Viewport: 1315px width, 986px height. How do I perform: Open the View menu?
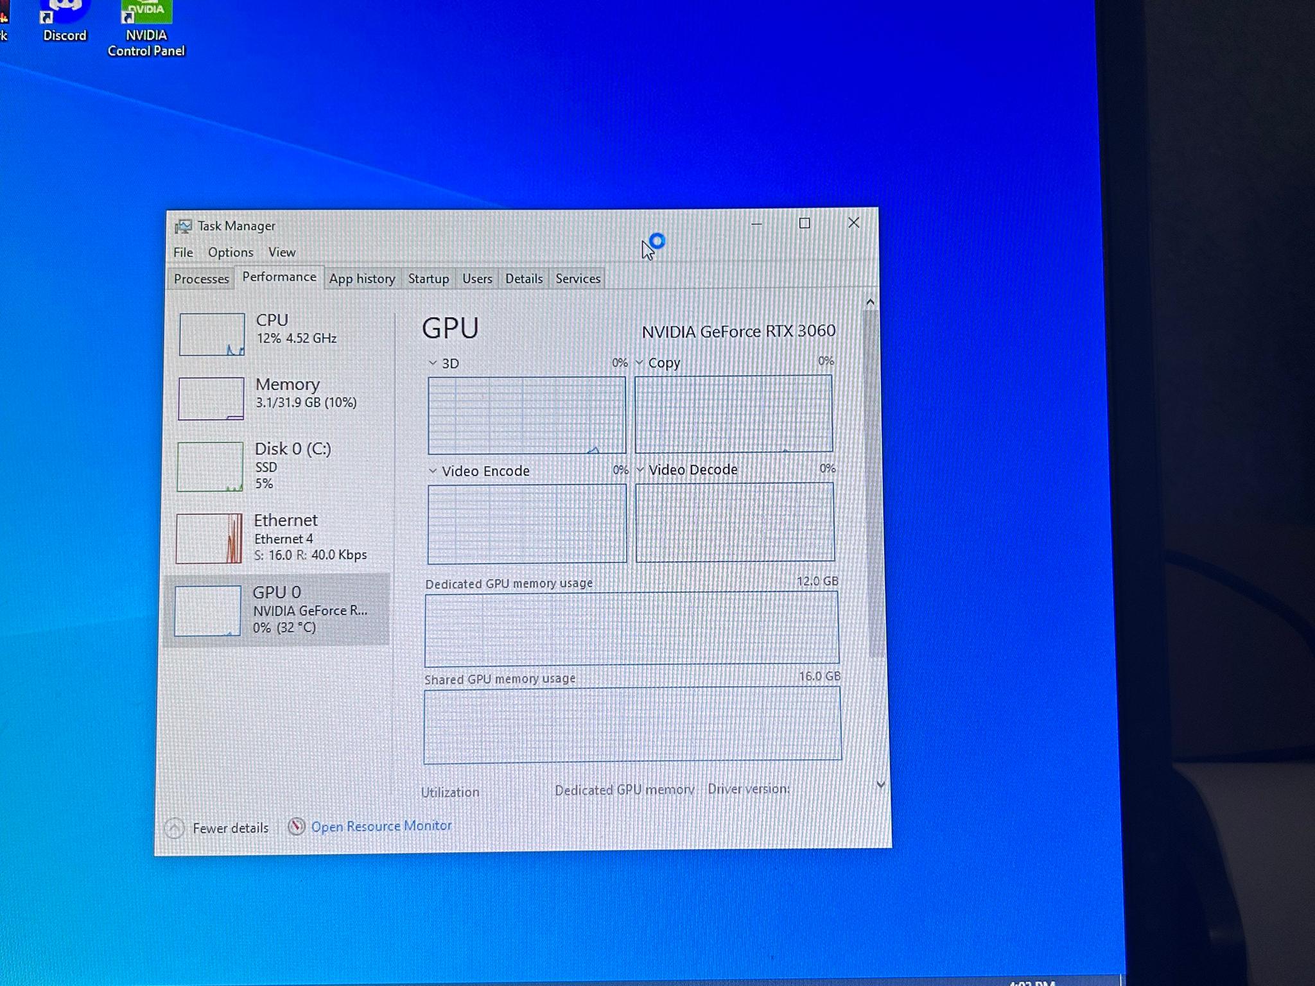coord(282,252)
